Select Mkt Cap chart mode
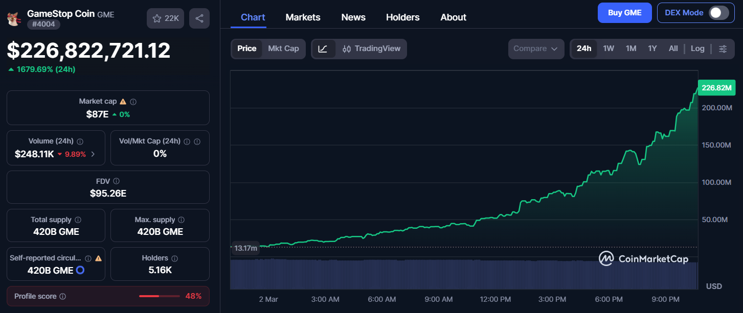The width and height of the screenshot is (743, 313). tap(283, 49)
